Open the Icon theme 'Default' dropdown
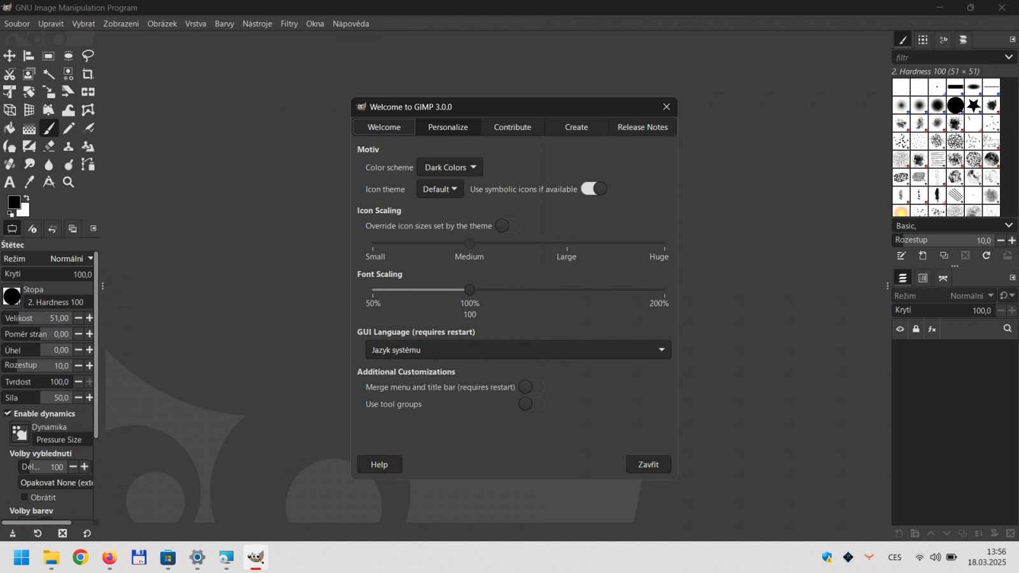The image size is (1019, 573). [439, 189]
